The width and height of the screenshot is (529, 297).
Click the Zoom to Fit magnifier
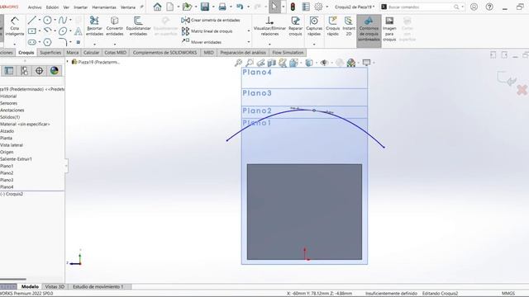pos(239,63)
